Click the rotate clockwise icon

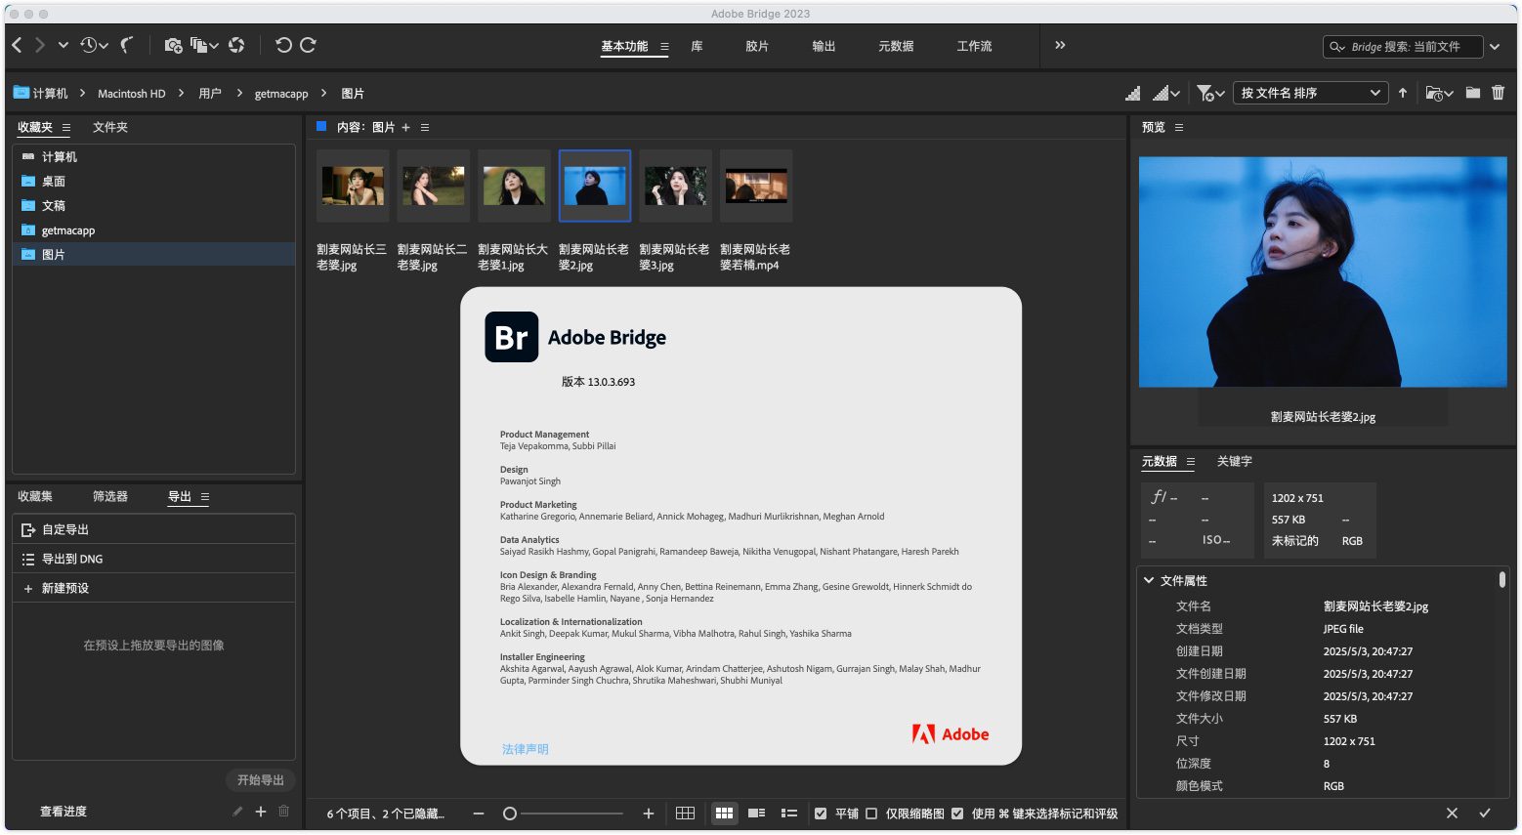309,45
